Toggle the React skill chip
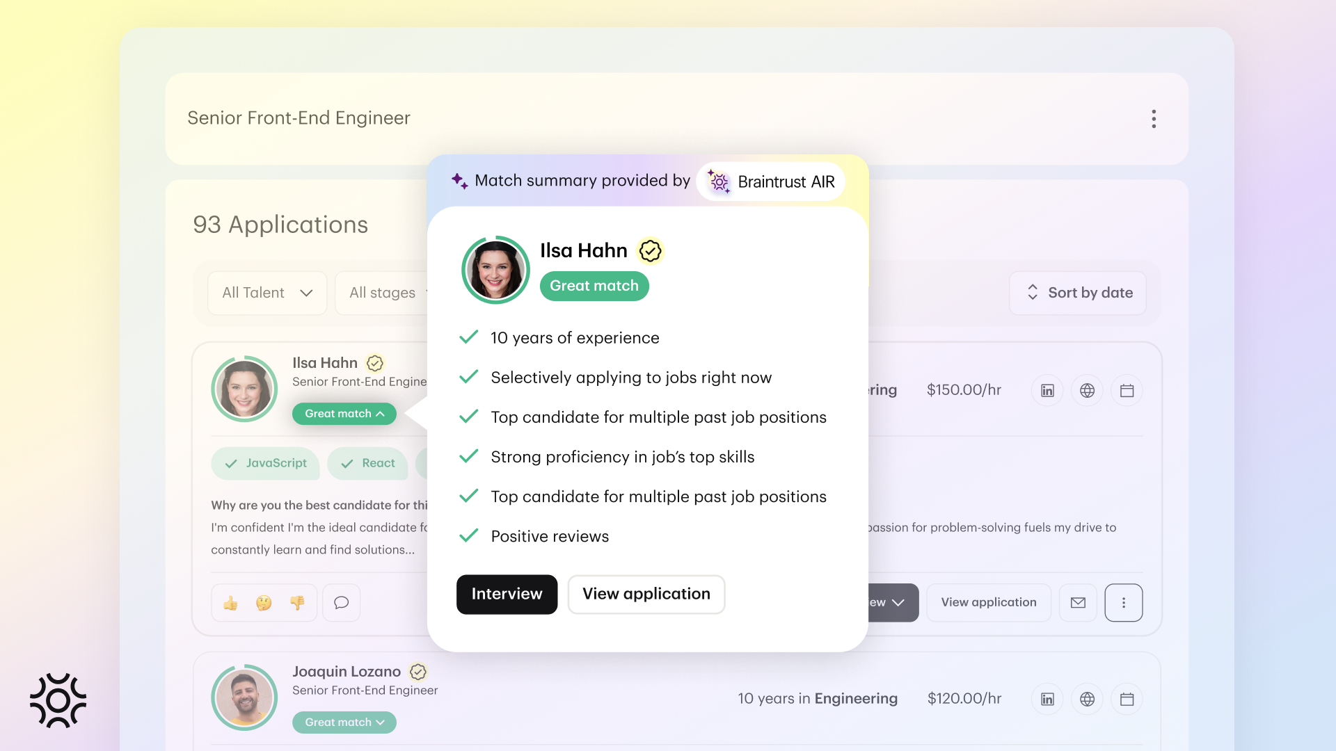1336x751 pixels. [367, 464]
